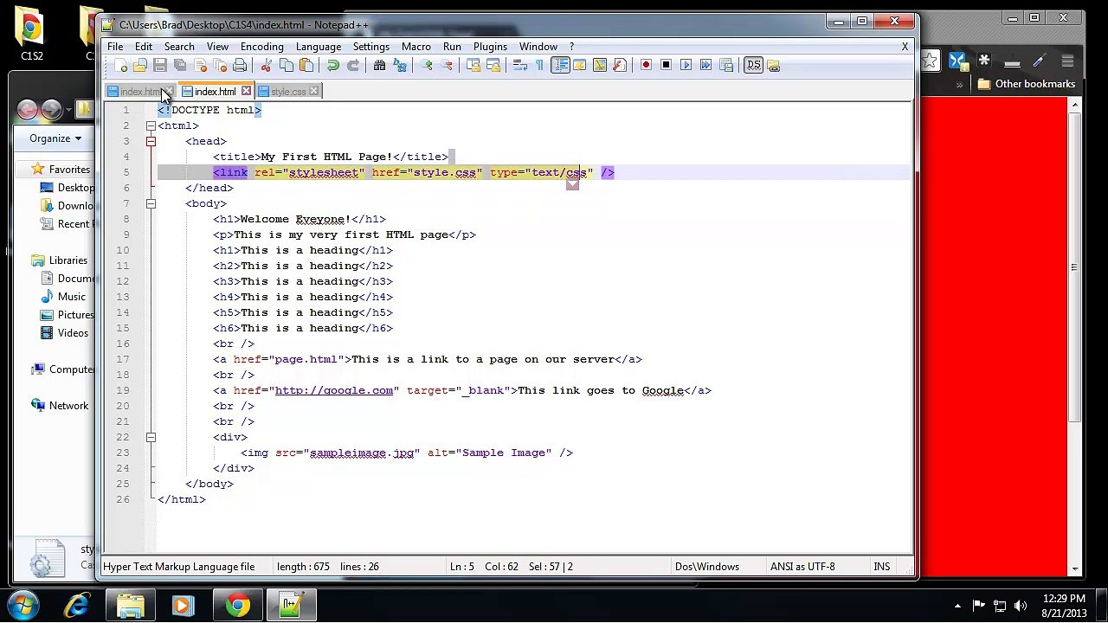This screenshot has width=1108, height=623.
Task: Open the ANSI as UTF-8 encoding selector
Action: coord(802,567)
